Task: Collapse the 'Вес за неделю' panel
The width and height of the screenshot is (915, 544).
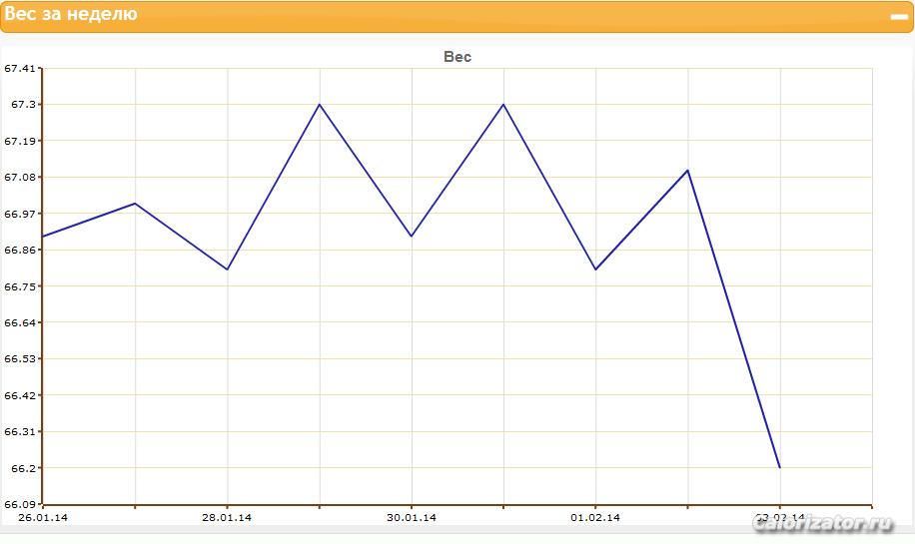Action: [899, 16]
